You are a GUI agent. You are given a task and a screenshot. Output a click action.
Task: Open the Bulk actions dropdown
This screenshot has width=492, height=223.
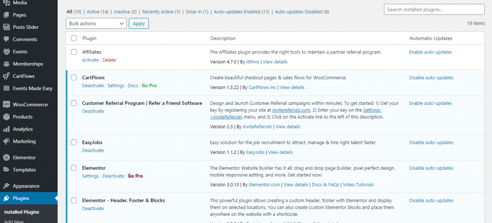96,24
